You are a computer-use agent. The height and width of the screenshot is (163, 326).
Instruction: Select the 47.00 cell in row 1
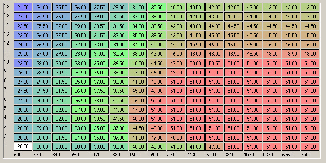pos(214,147)
